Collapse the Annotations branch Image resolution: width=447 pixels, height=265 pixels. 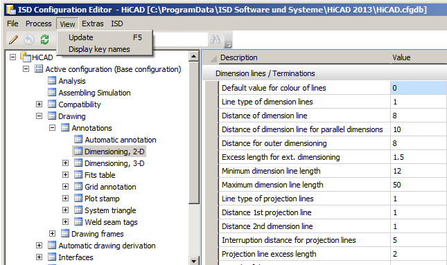tap(52, 128)
